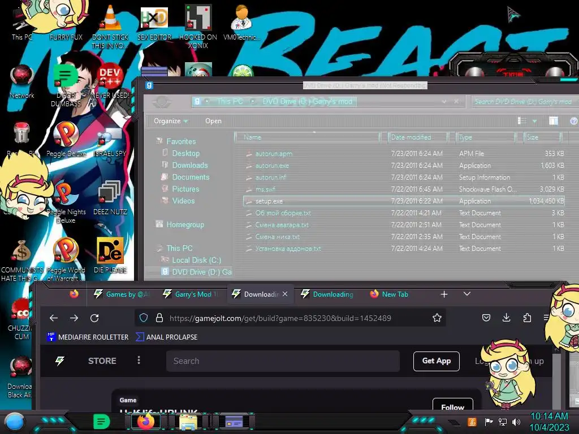579x434 pixels.
Task: Open the view options dropdown arrow in Explorer
Action: (534, 121)
